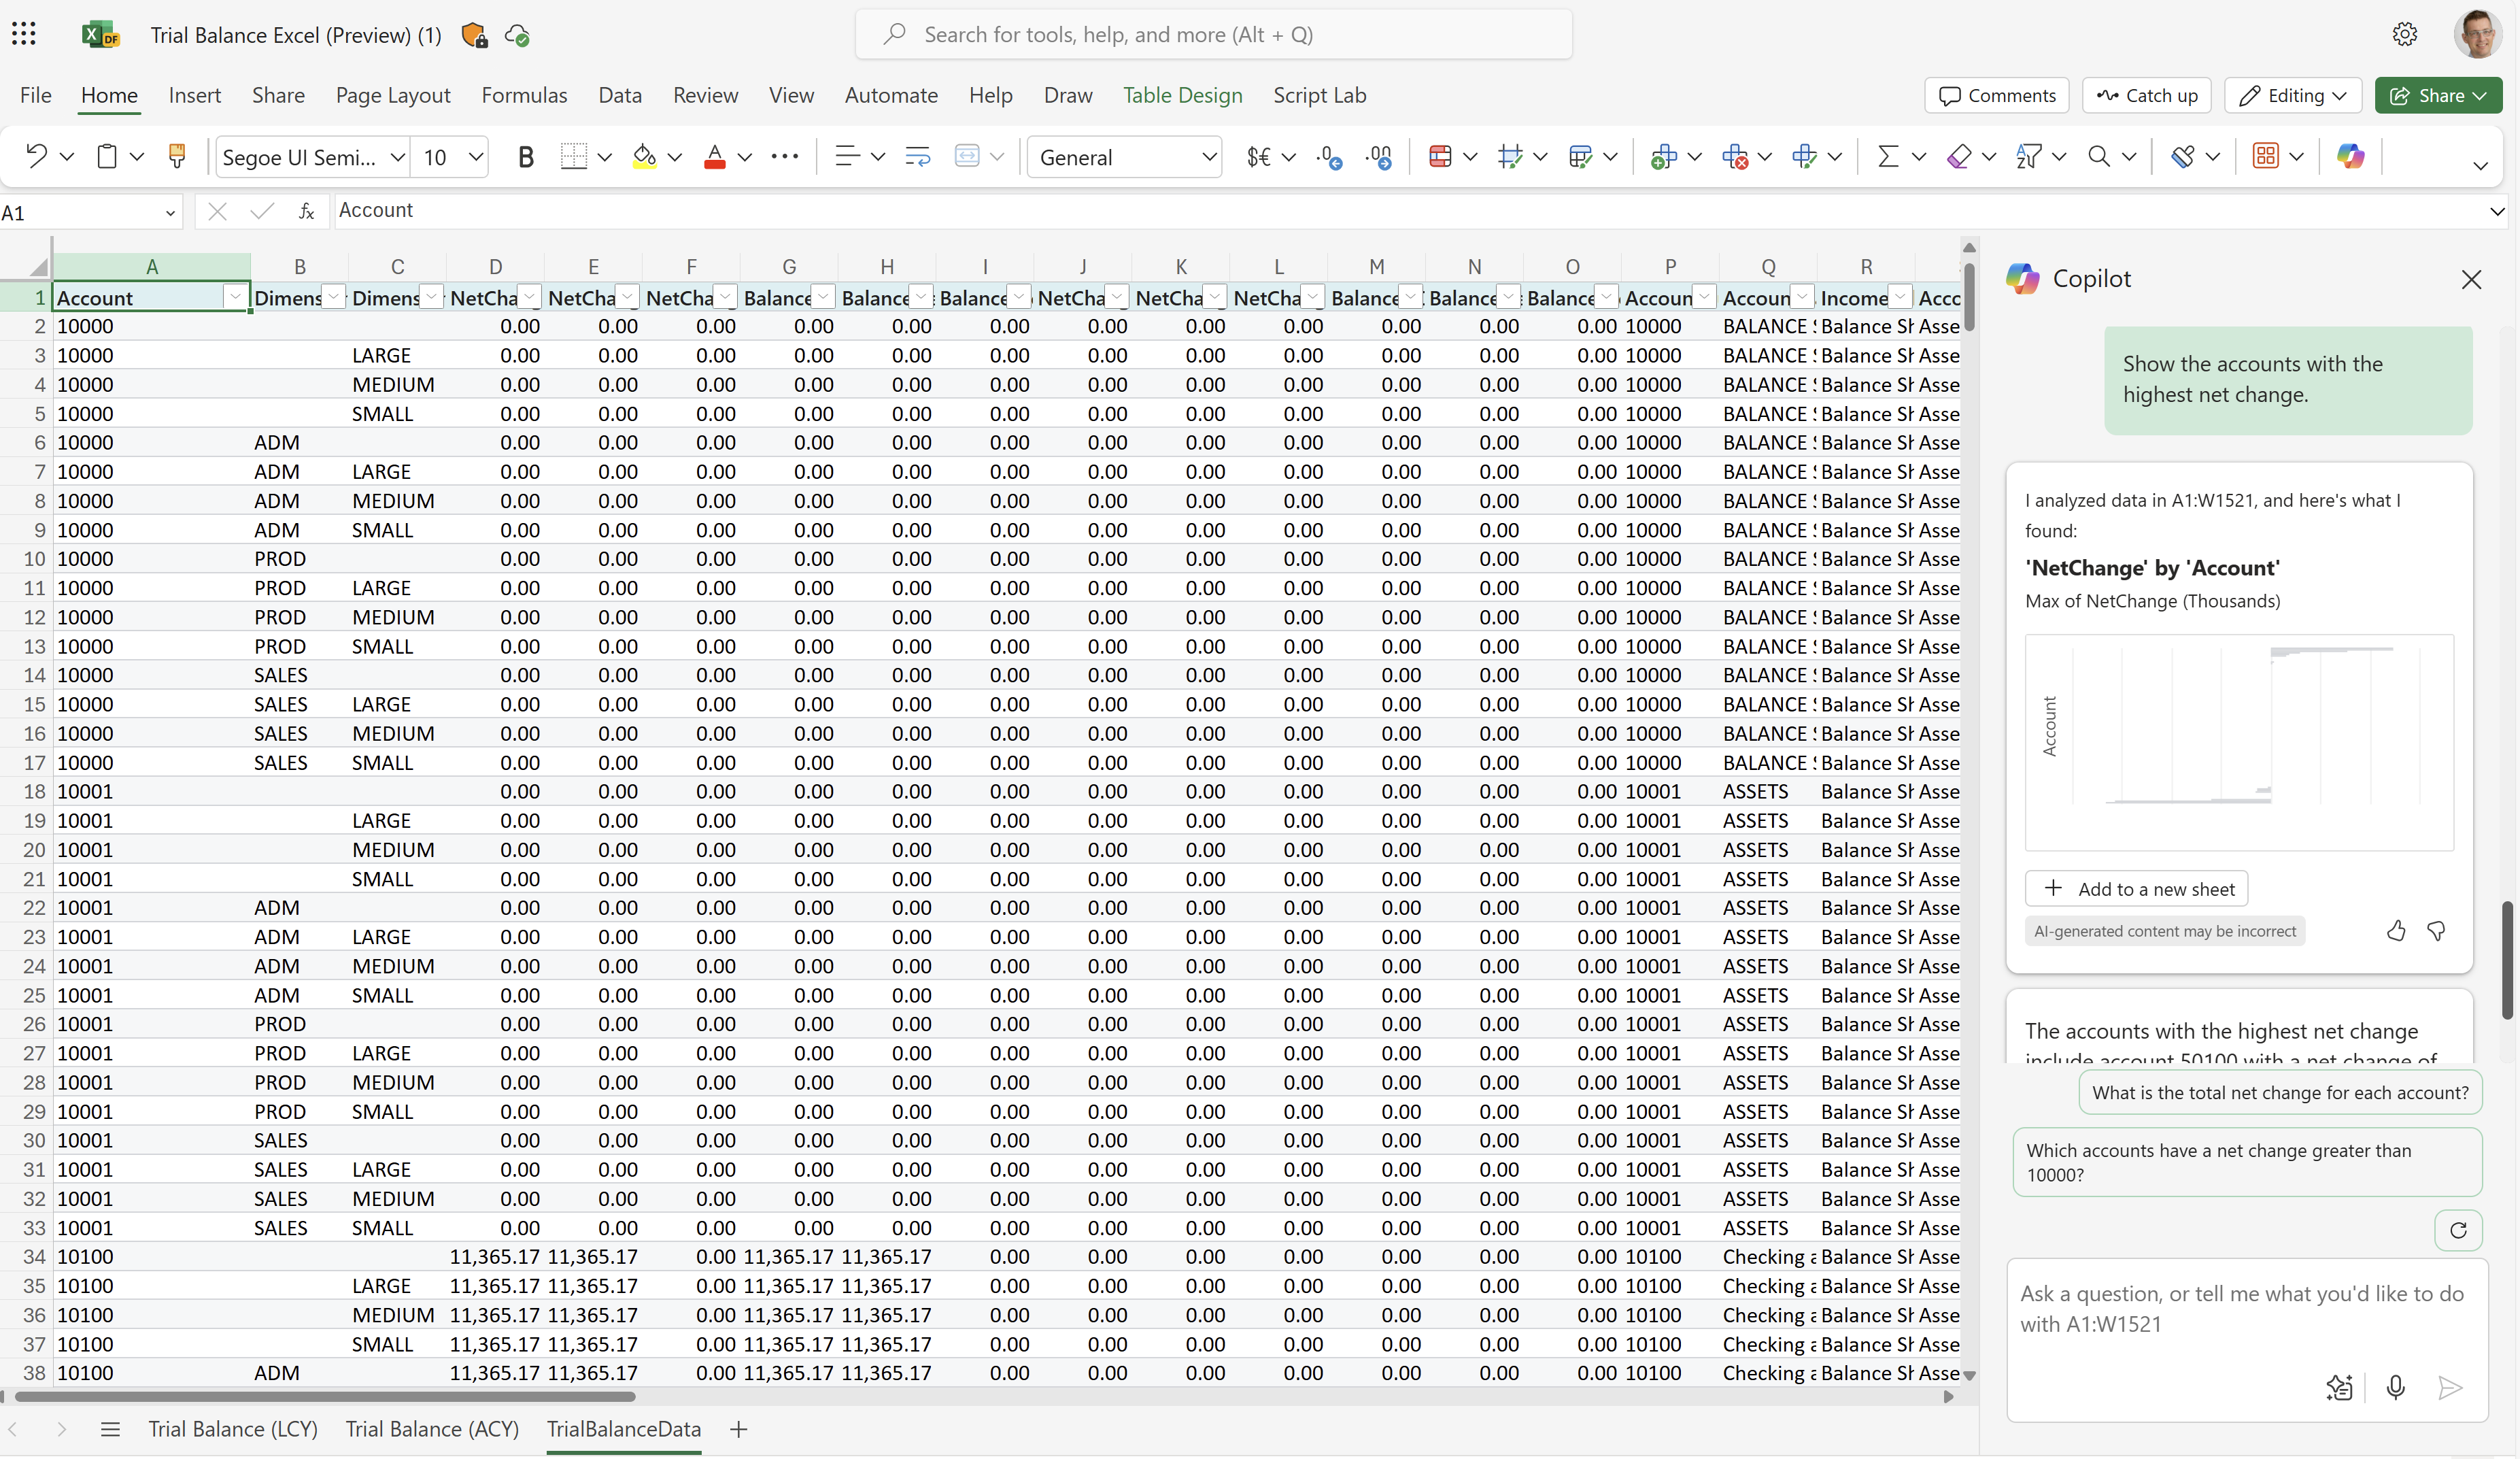Thumbs up the Copilot response

[2398, 928]
